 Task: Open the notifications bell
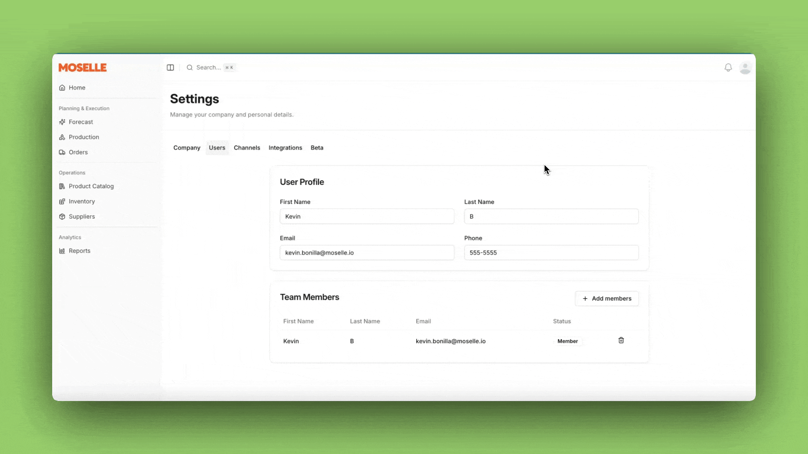click(x=728, y=68)
